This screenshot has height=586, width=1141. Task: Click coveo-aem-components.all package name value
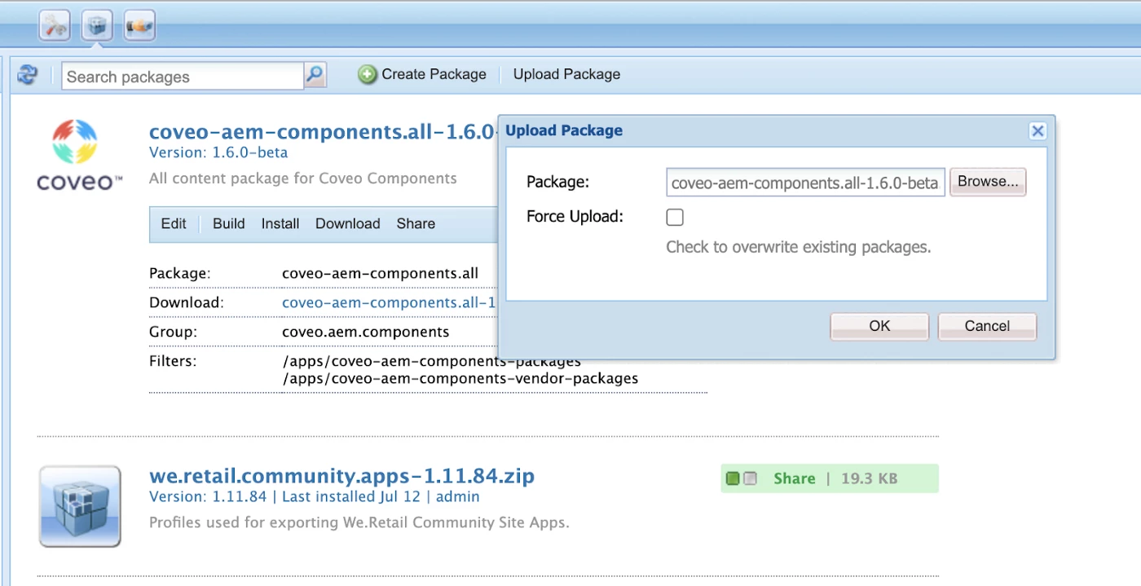click(380, 273)
